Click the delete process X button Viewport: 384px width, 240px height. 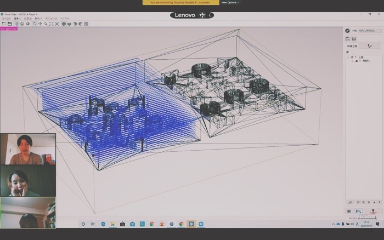pyautogui.click(x=369, y=202)
